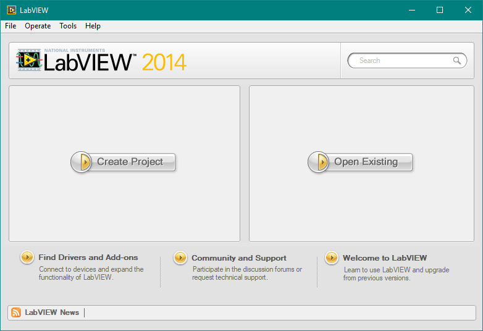Open the Welcome to LabVIEW link
This screenshot has width=483, height=331.
[385, 258]
